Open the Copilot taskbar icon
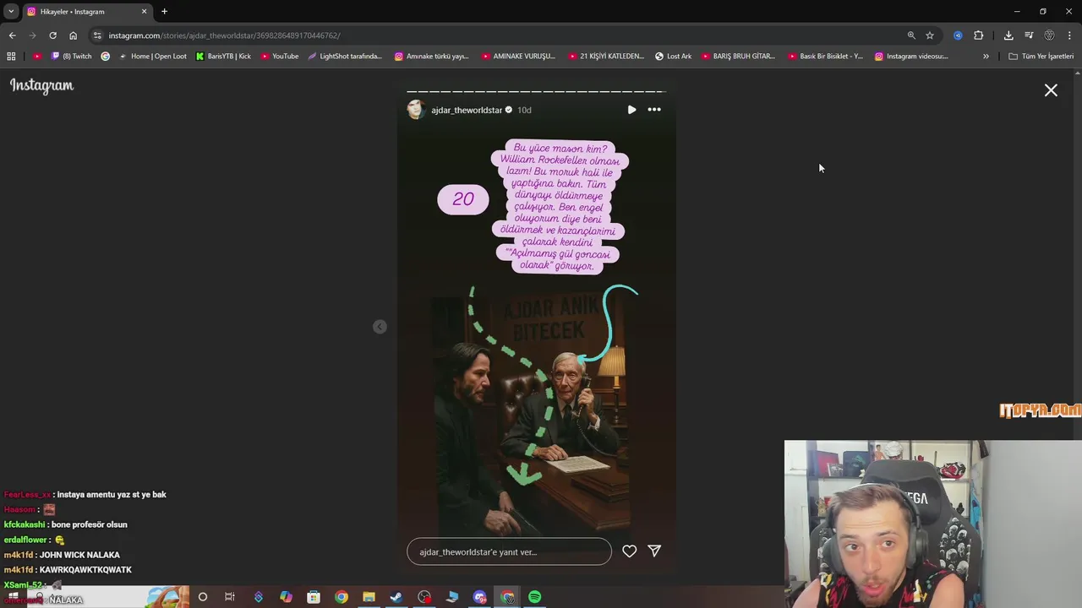 click(x=286, y=597)
